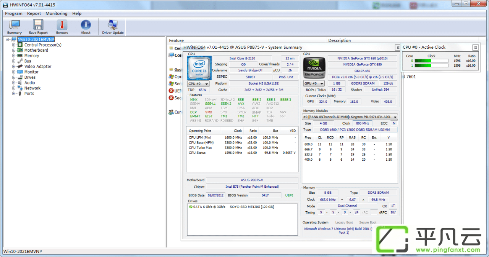The image size is (489, 257).
Task: Collapse the Win10-2021EMVNP root node
Action: [8, 39]
